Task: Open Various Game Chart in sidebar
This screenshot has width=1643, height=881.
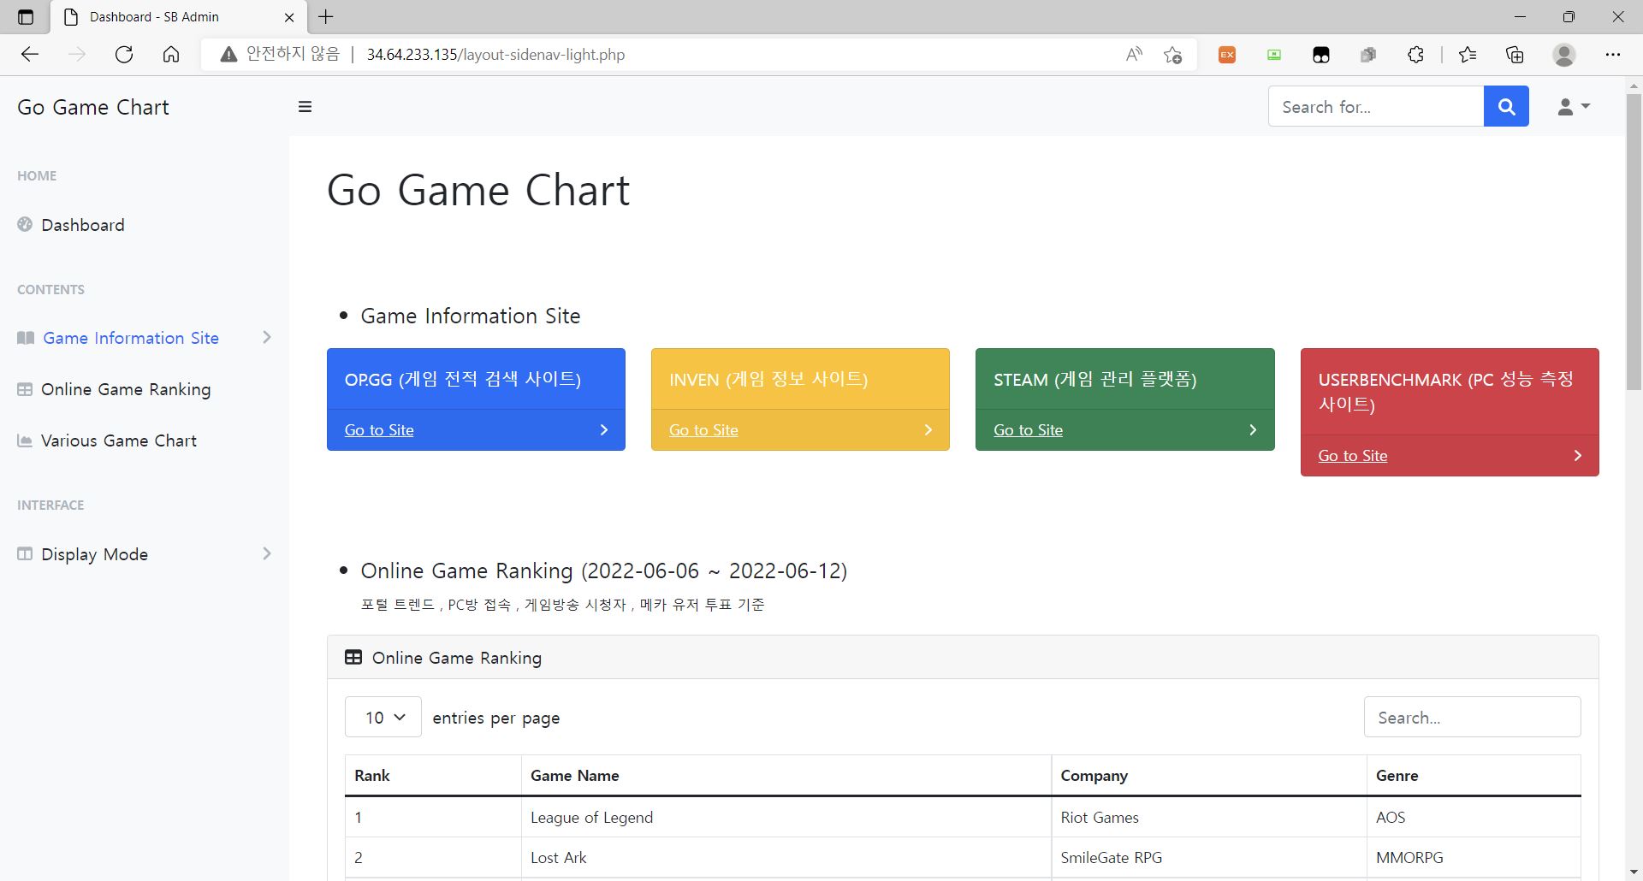Action: click(x=119, y=440)
